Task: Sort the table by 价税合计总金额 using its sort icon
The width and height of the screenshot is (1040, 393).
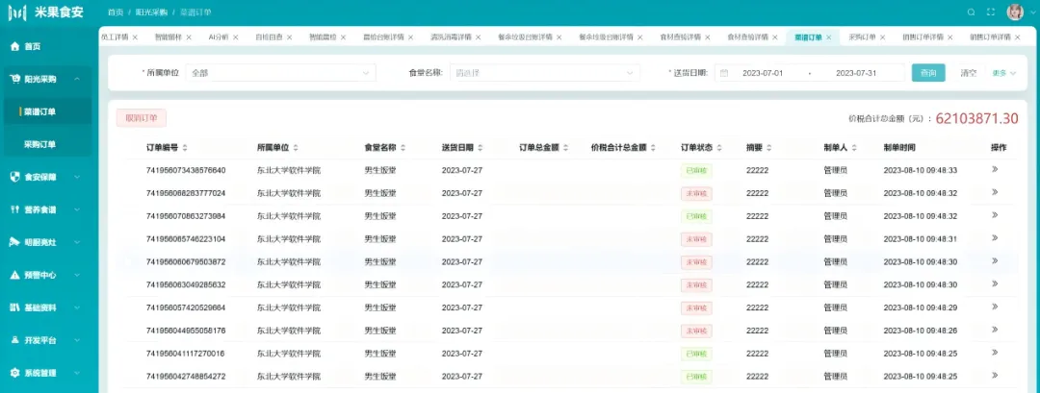Action: coord(653,148)
